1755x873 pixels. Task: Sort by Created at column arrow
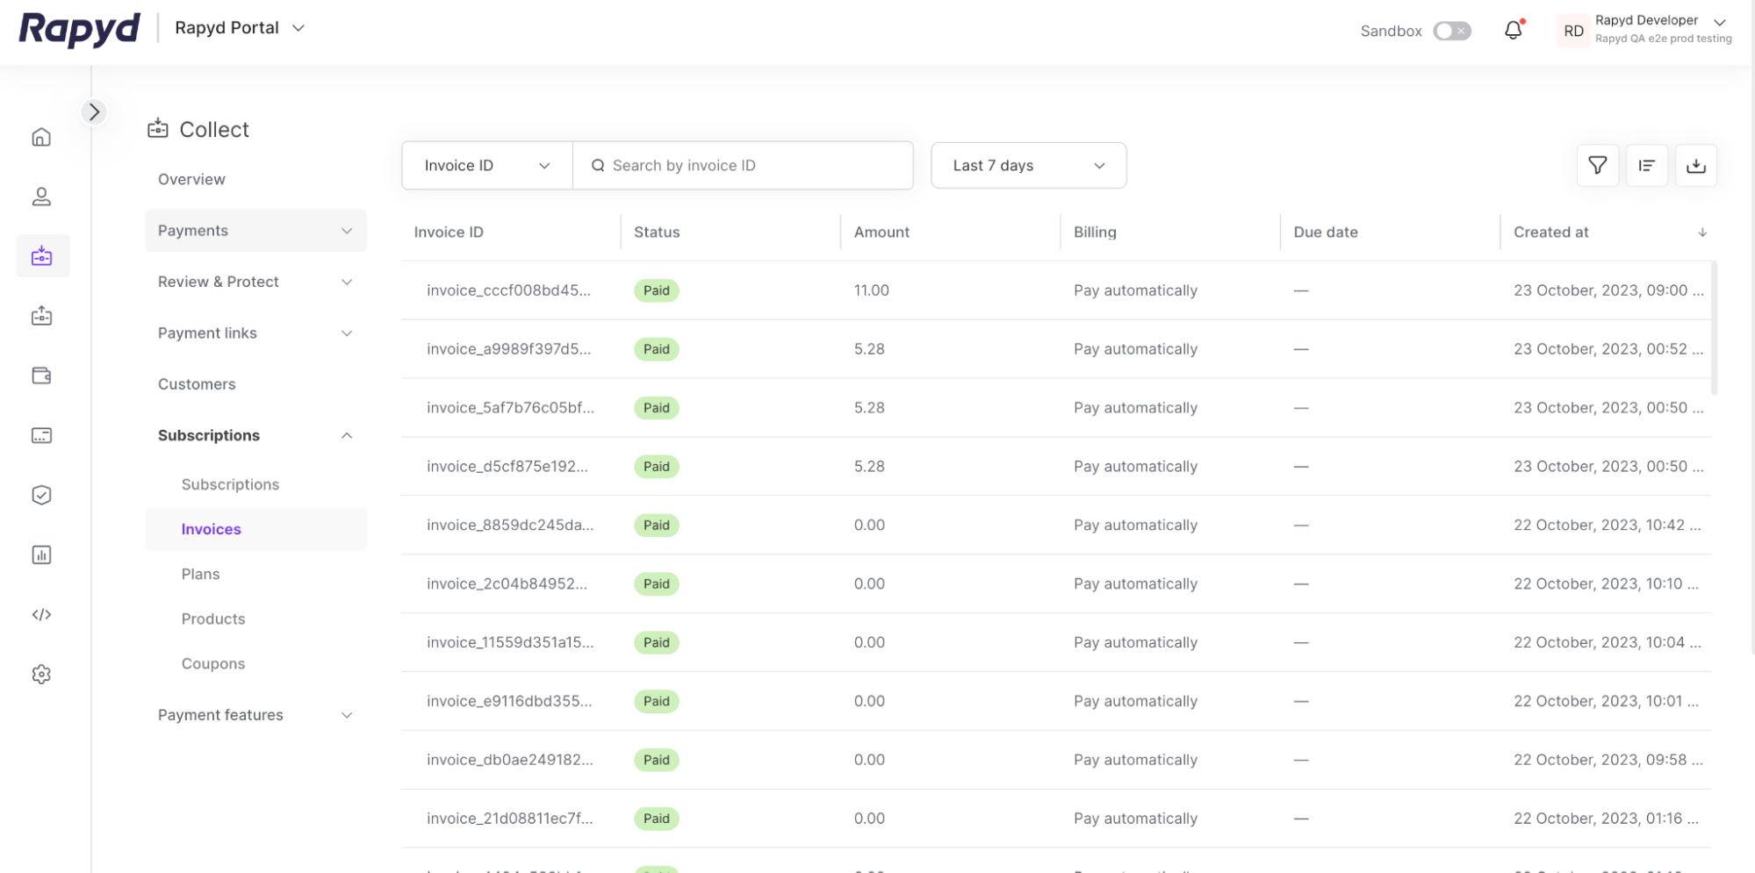pyautogui.click(x=1701, y=233)
